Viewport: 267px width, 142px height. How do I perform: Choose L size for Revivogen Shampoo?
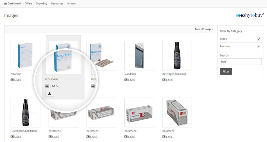pyautogui.click(x=167, y=80)
